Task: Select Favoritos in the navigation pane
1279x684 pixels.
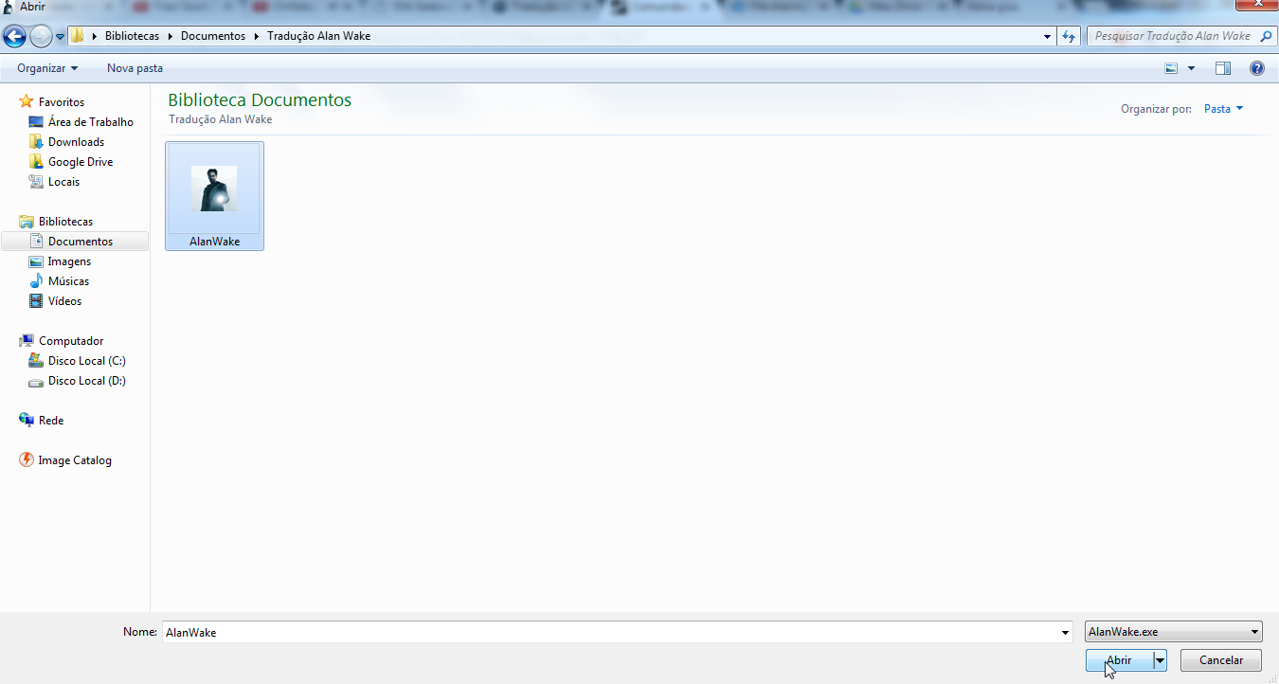Action: (x=62, y=101)
